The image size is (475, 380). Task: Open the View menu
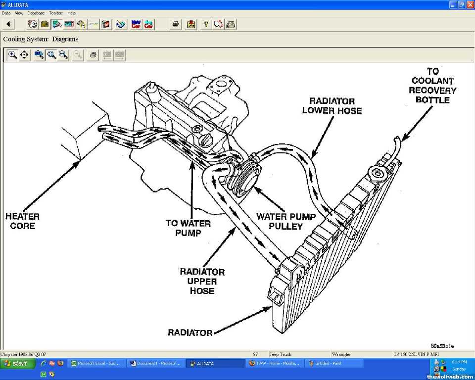coord(19,13)
